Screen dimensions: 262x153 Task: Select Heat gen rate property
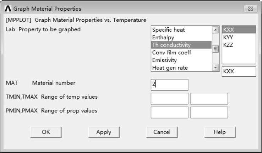[170, 67]
